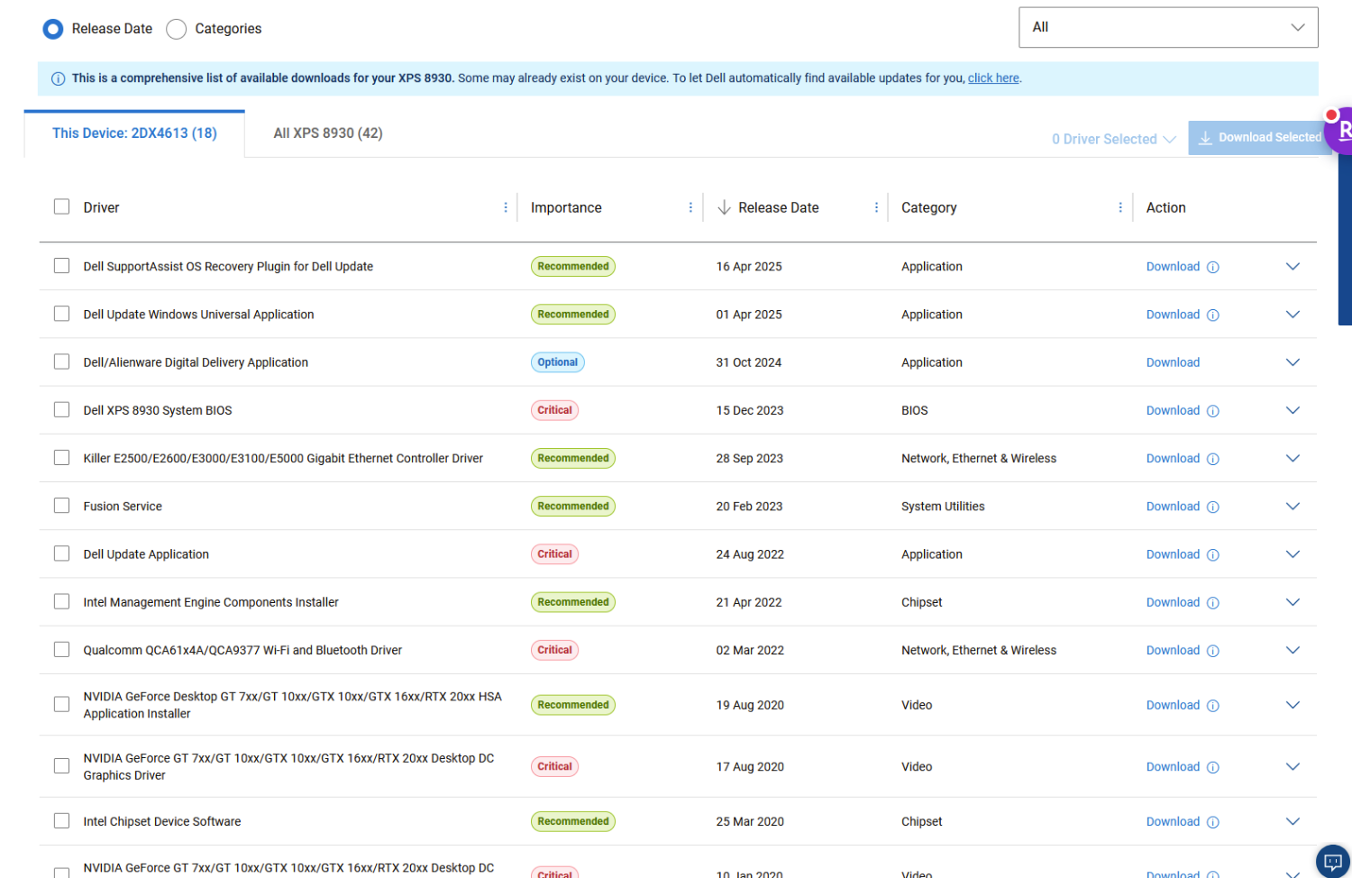
Task: Switch to This Device: 2DX4613 tab
Action: pyautogui.click(x=134, y=133)
